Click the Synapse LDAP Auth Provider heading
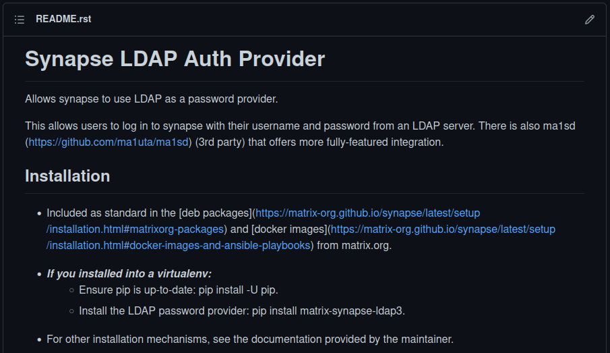Image resolution: width=610 pixels, height=353 pixels. pos(175,59)
